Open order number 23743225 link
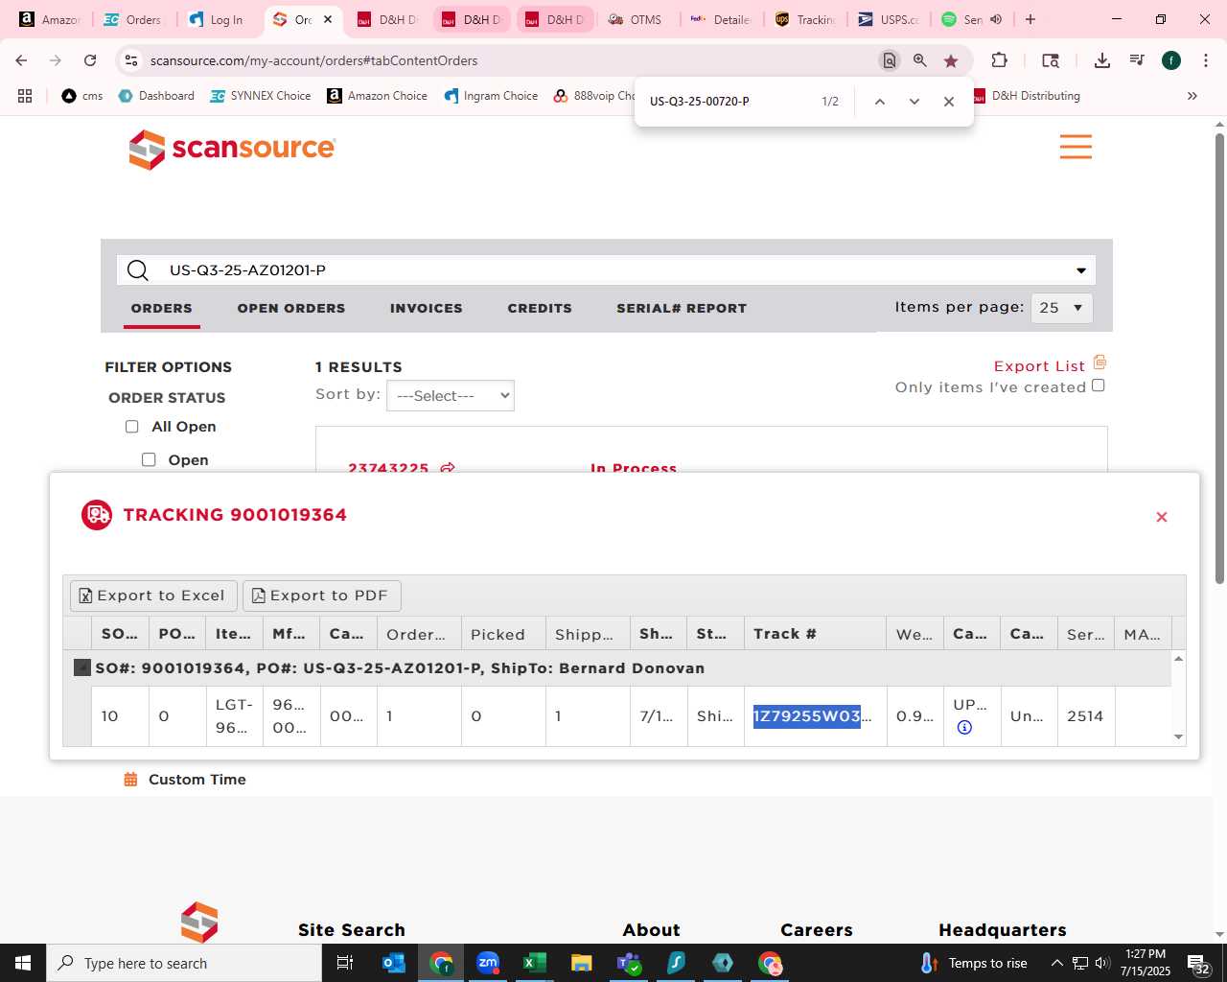 [x=388, y=468]
